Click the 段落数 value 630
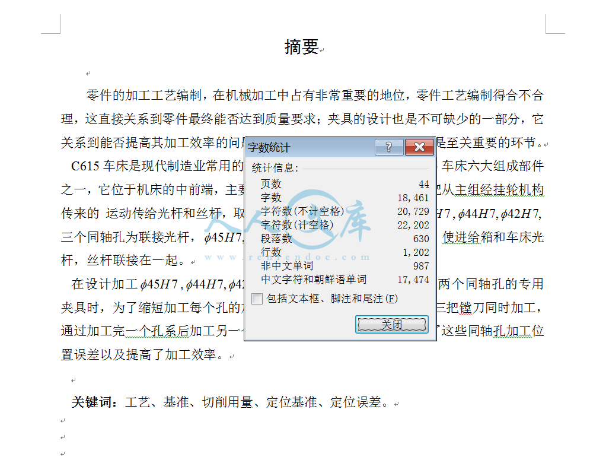This screenshot has height=463, width=590. click(421, 239)
